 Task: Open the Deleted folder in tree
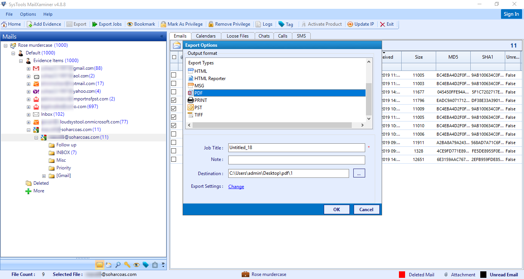[x=37, y=183]
